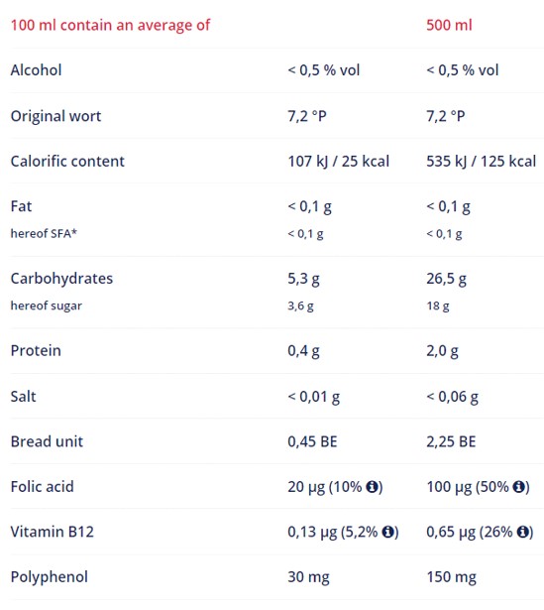Click the Carbohydrates row label

pyautogui.click(x=61, y=279)
